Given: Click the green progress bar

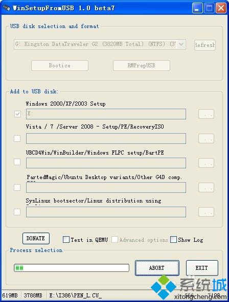Looking at the screenshot, I should [x=72, y=268].
